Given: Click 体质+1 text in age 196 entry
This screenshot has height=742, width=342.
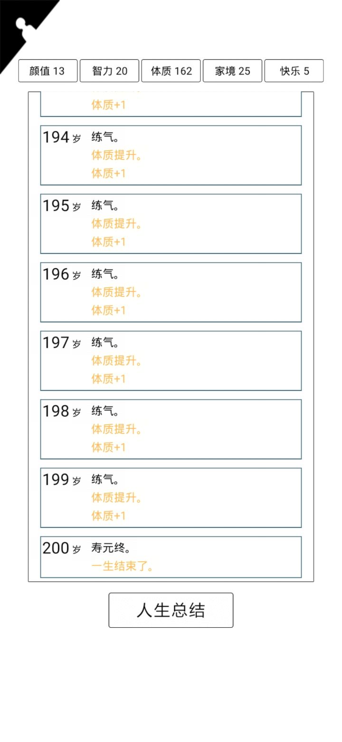Looking at the screenshot, I should pyautogui.click(x=108, y=310).
